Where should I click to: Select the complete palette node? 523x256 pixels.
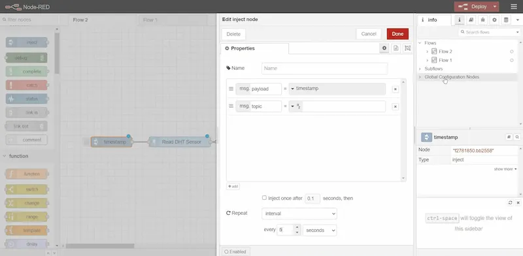27,71
